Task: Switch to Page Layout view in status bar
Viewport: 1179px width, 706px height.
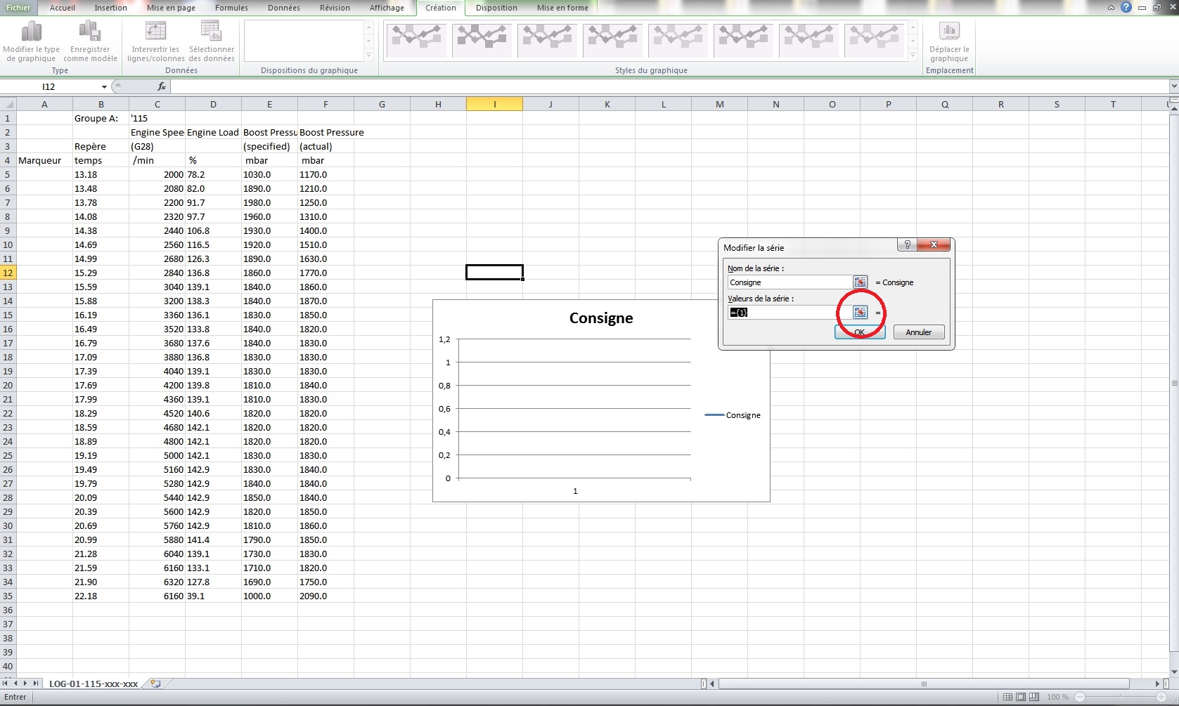Action: pos(1021,697)
